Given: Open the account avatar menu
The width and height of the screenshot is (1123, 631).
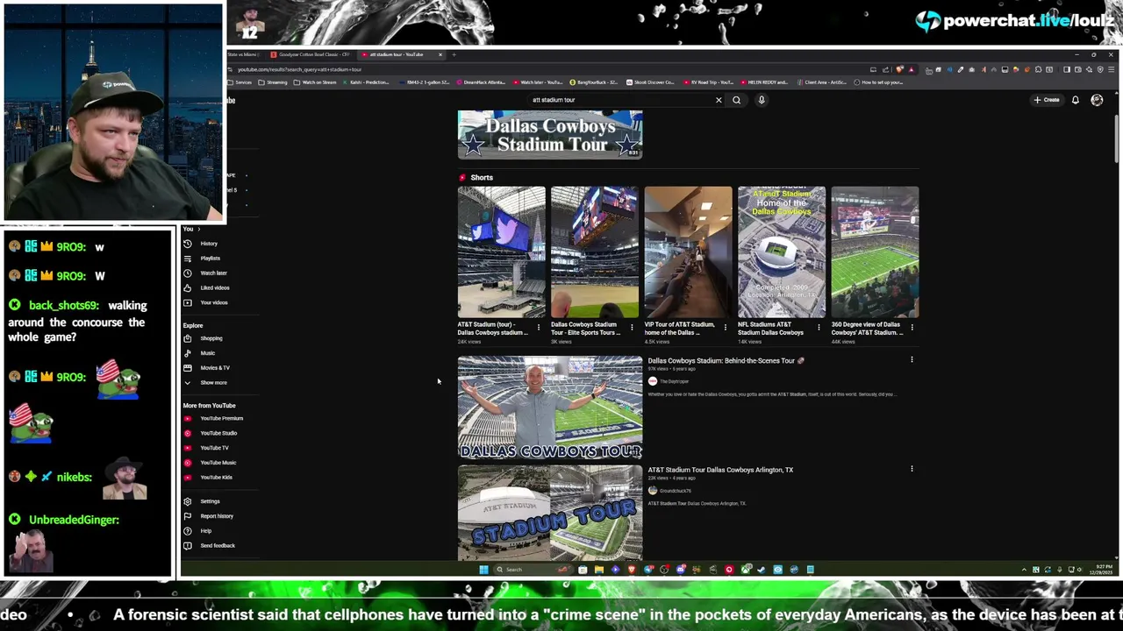Looking at the screenshot, I should pyautogui.click(x=1097, y=100).
